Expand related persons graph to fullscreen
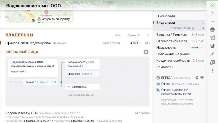This screenshot has width=218, height=123. (146, 52)
